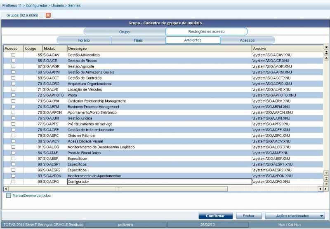Viewport: 330px width, 229px height.
Task: Check the SIGAGCT Gestão de Contratos box
Action: [x=14, y=78]
